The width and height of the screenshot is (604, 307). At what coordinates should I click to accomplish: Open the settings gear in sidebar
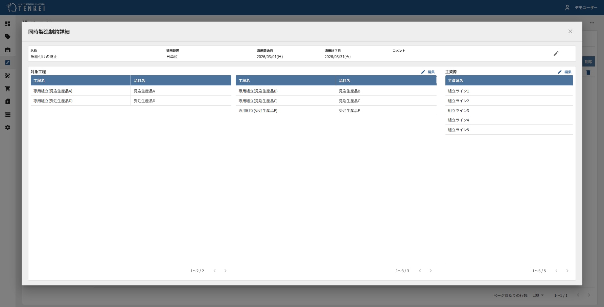pos(7,128)
